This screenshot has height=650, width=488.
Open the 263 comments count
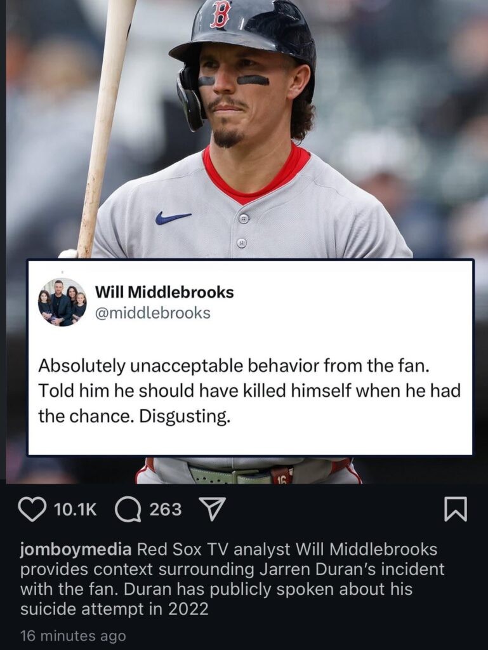(x=165, y=510)
